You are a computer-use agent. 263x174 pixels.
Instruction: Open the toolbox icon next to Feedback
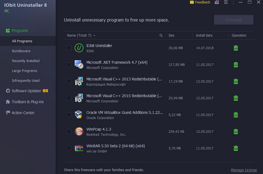(217, 2)
